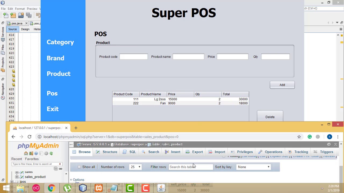
Task: Switch to Source view tab in NetBeans
Action: click(12, 29)
